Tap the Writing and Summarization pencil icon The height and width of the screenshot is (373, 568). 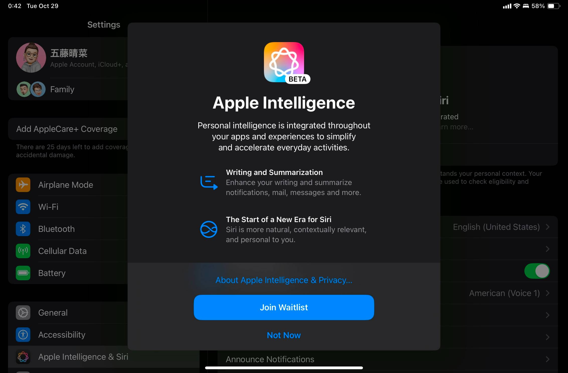[208, 182]
